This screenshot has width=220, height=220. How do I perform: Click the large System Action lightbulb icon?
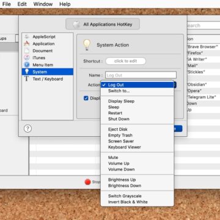tap(87, 45)
